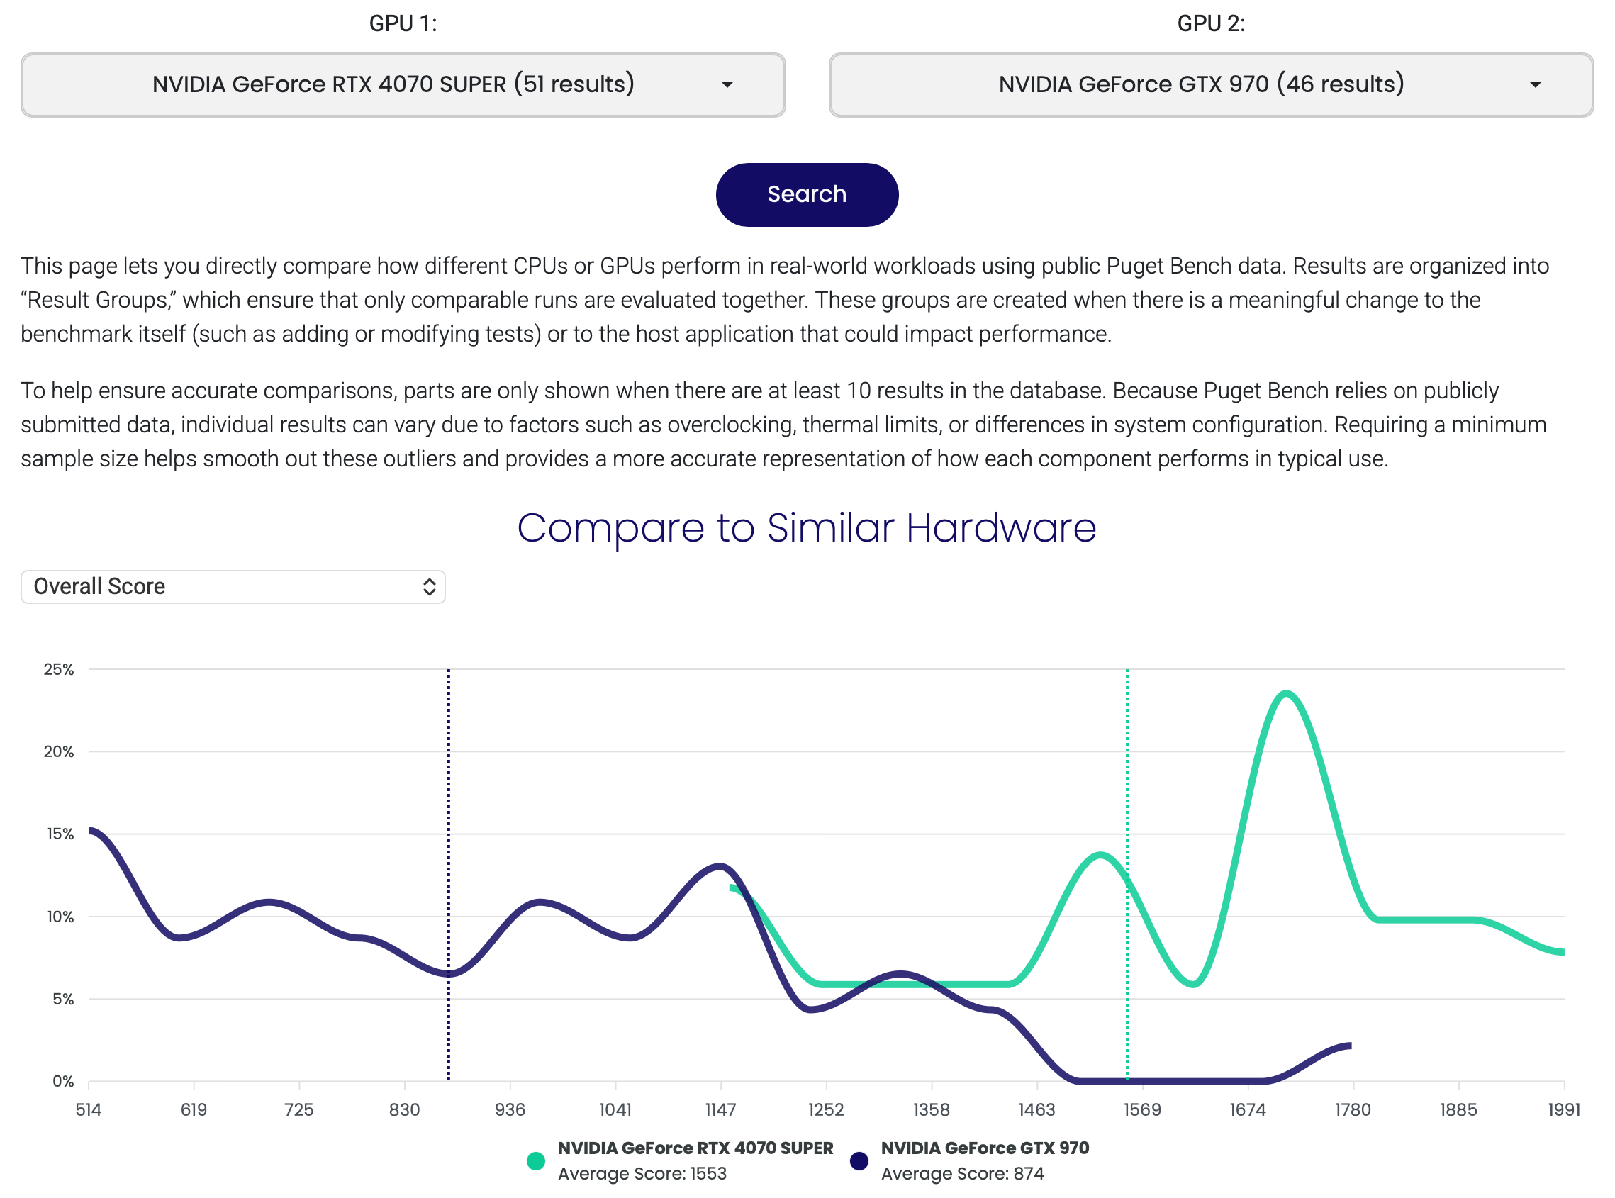Click the Average Score: 874 text
The width and height of the screenshot is (1615, 1198).
coord(962,1173)
